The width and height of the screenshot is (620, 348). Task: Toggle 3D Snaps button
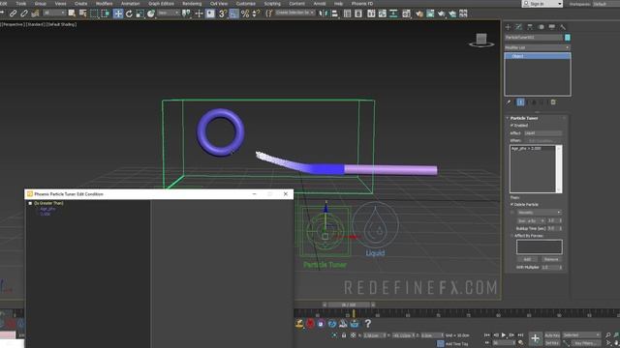[222, 14]
